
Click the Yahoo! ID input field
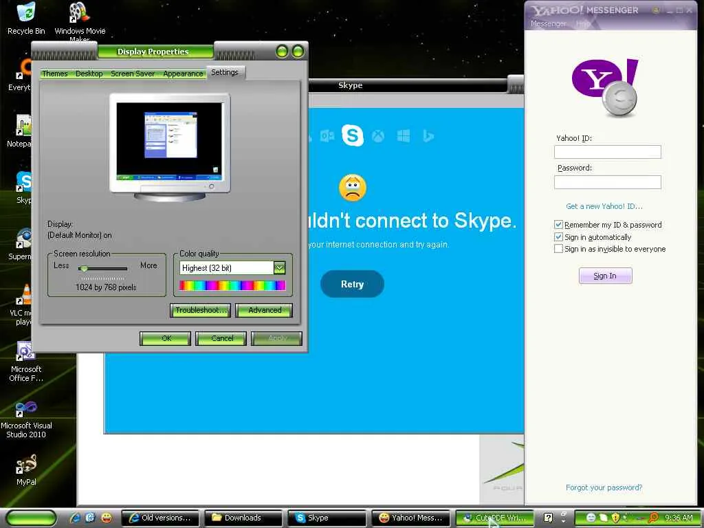click(x=608, y=152)
